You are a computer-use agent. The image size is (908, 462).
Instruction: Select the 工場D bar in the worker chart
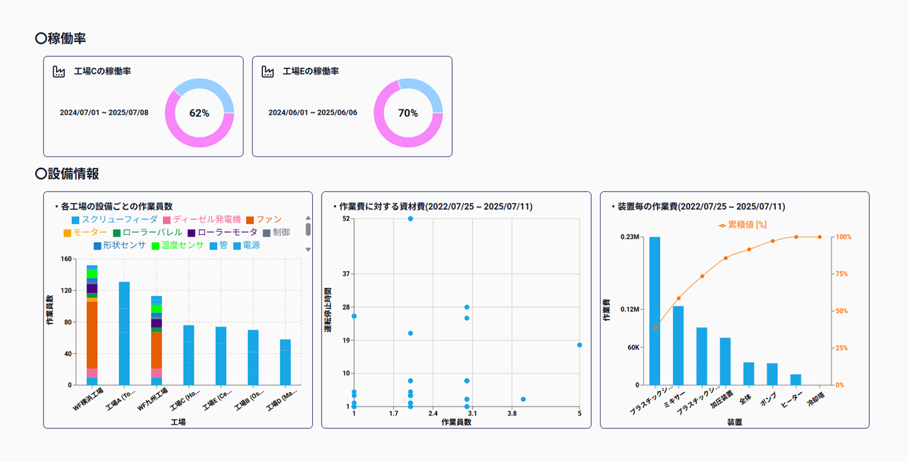coord(286,362)
